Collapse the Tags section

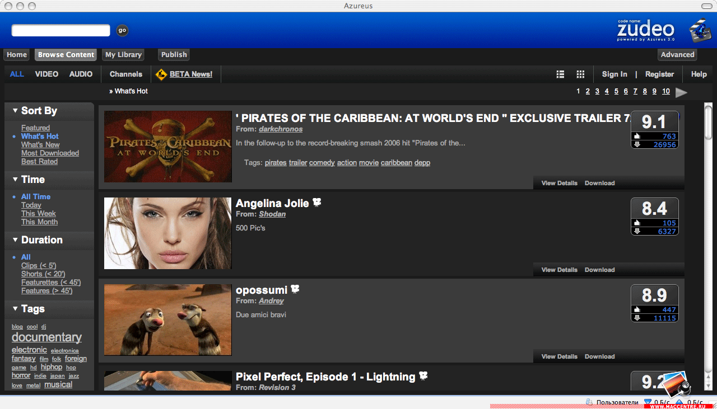[15, 309]
